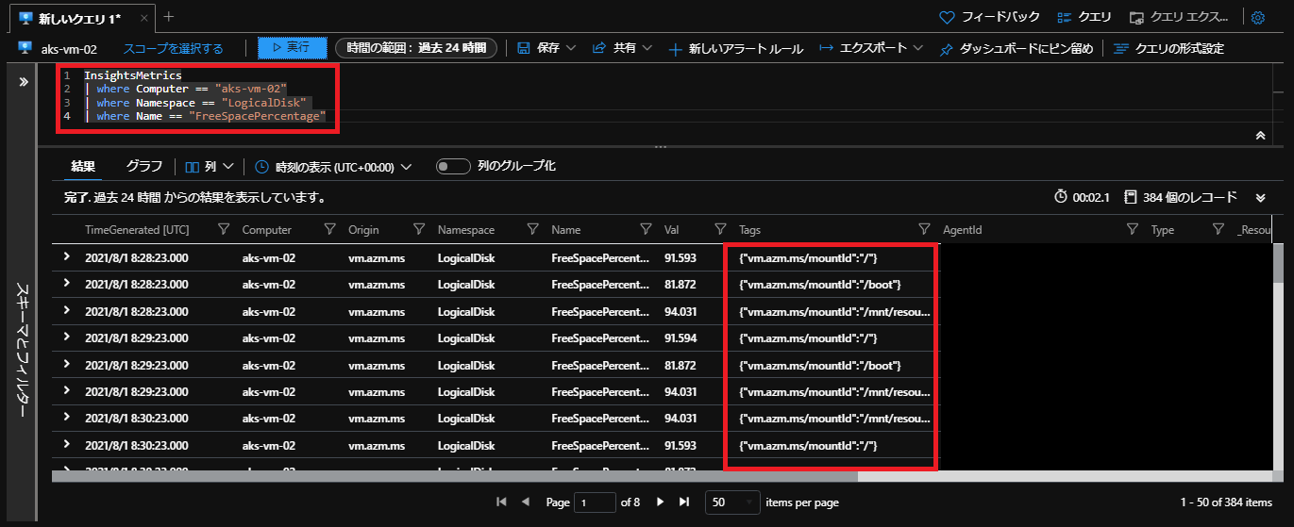Viewport: 1294px width, 527px height.
Task: Filter the Origin column
Action: pos(418,229)
